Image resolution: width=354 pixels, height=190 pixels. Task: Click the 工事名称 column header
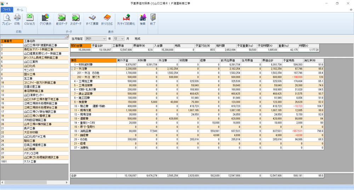point(45,41)
